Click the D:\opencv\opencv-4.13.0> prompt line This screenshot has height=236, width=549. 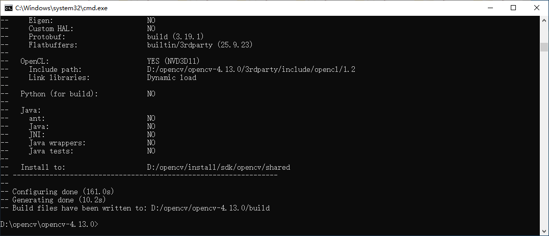click(49, 224)
